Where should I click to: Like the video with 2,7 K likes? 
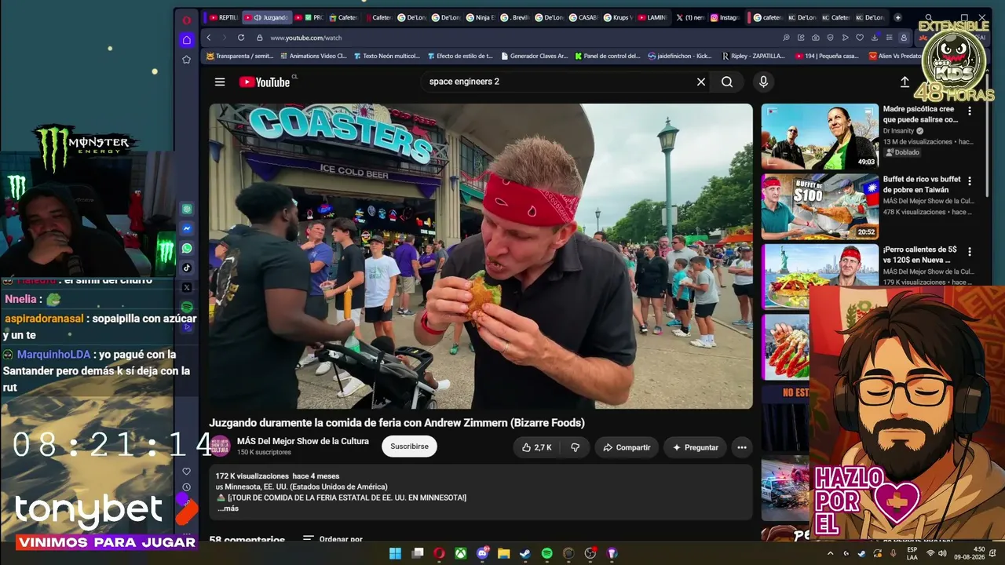[537, 447]
